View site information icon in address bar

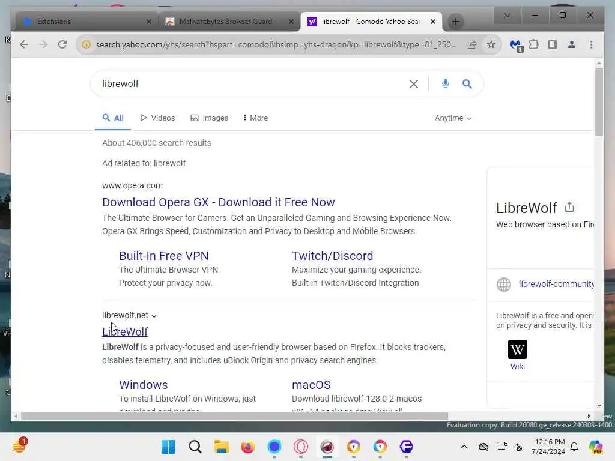point(86,44)
